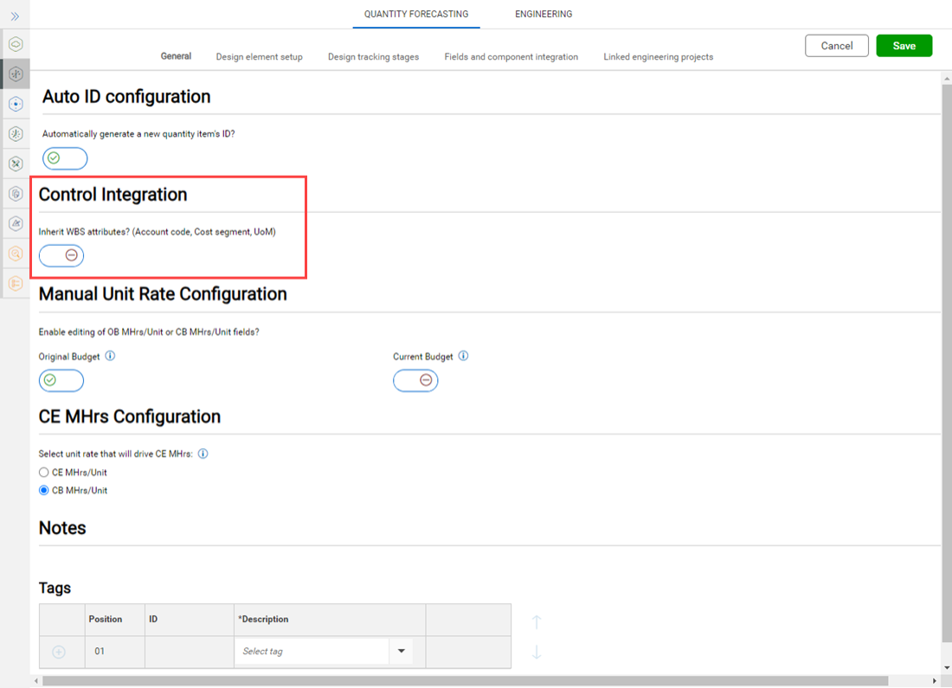Screen dimensions: 952x688
Task: Add tag row with plus icon
Action: pyautogui.click(x=59, y=652)
